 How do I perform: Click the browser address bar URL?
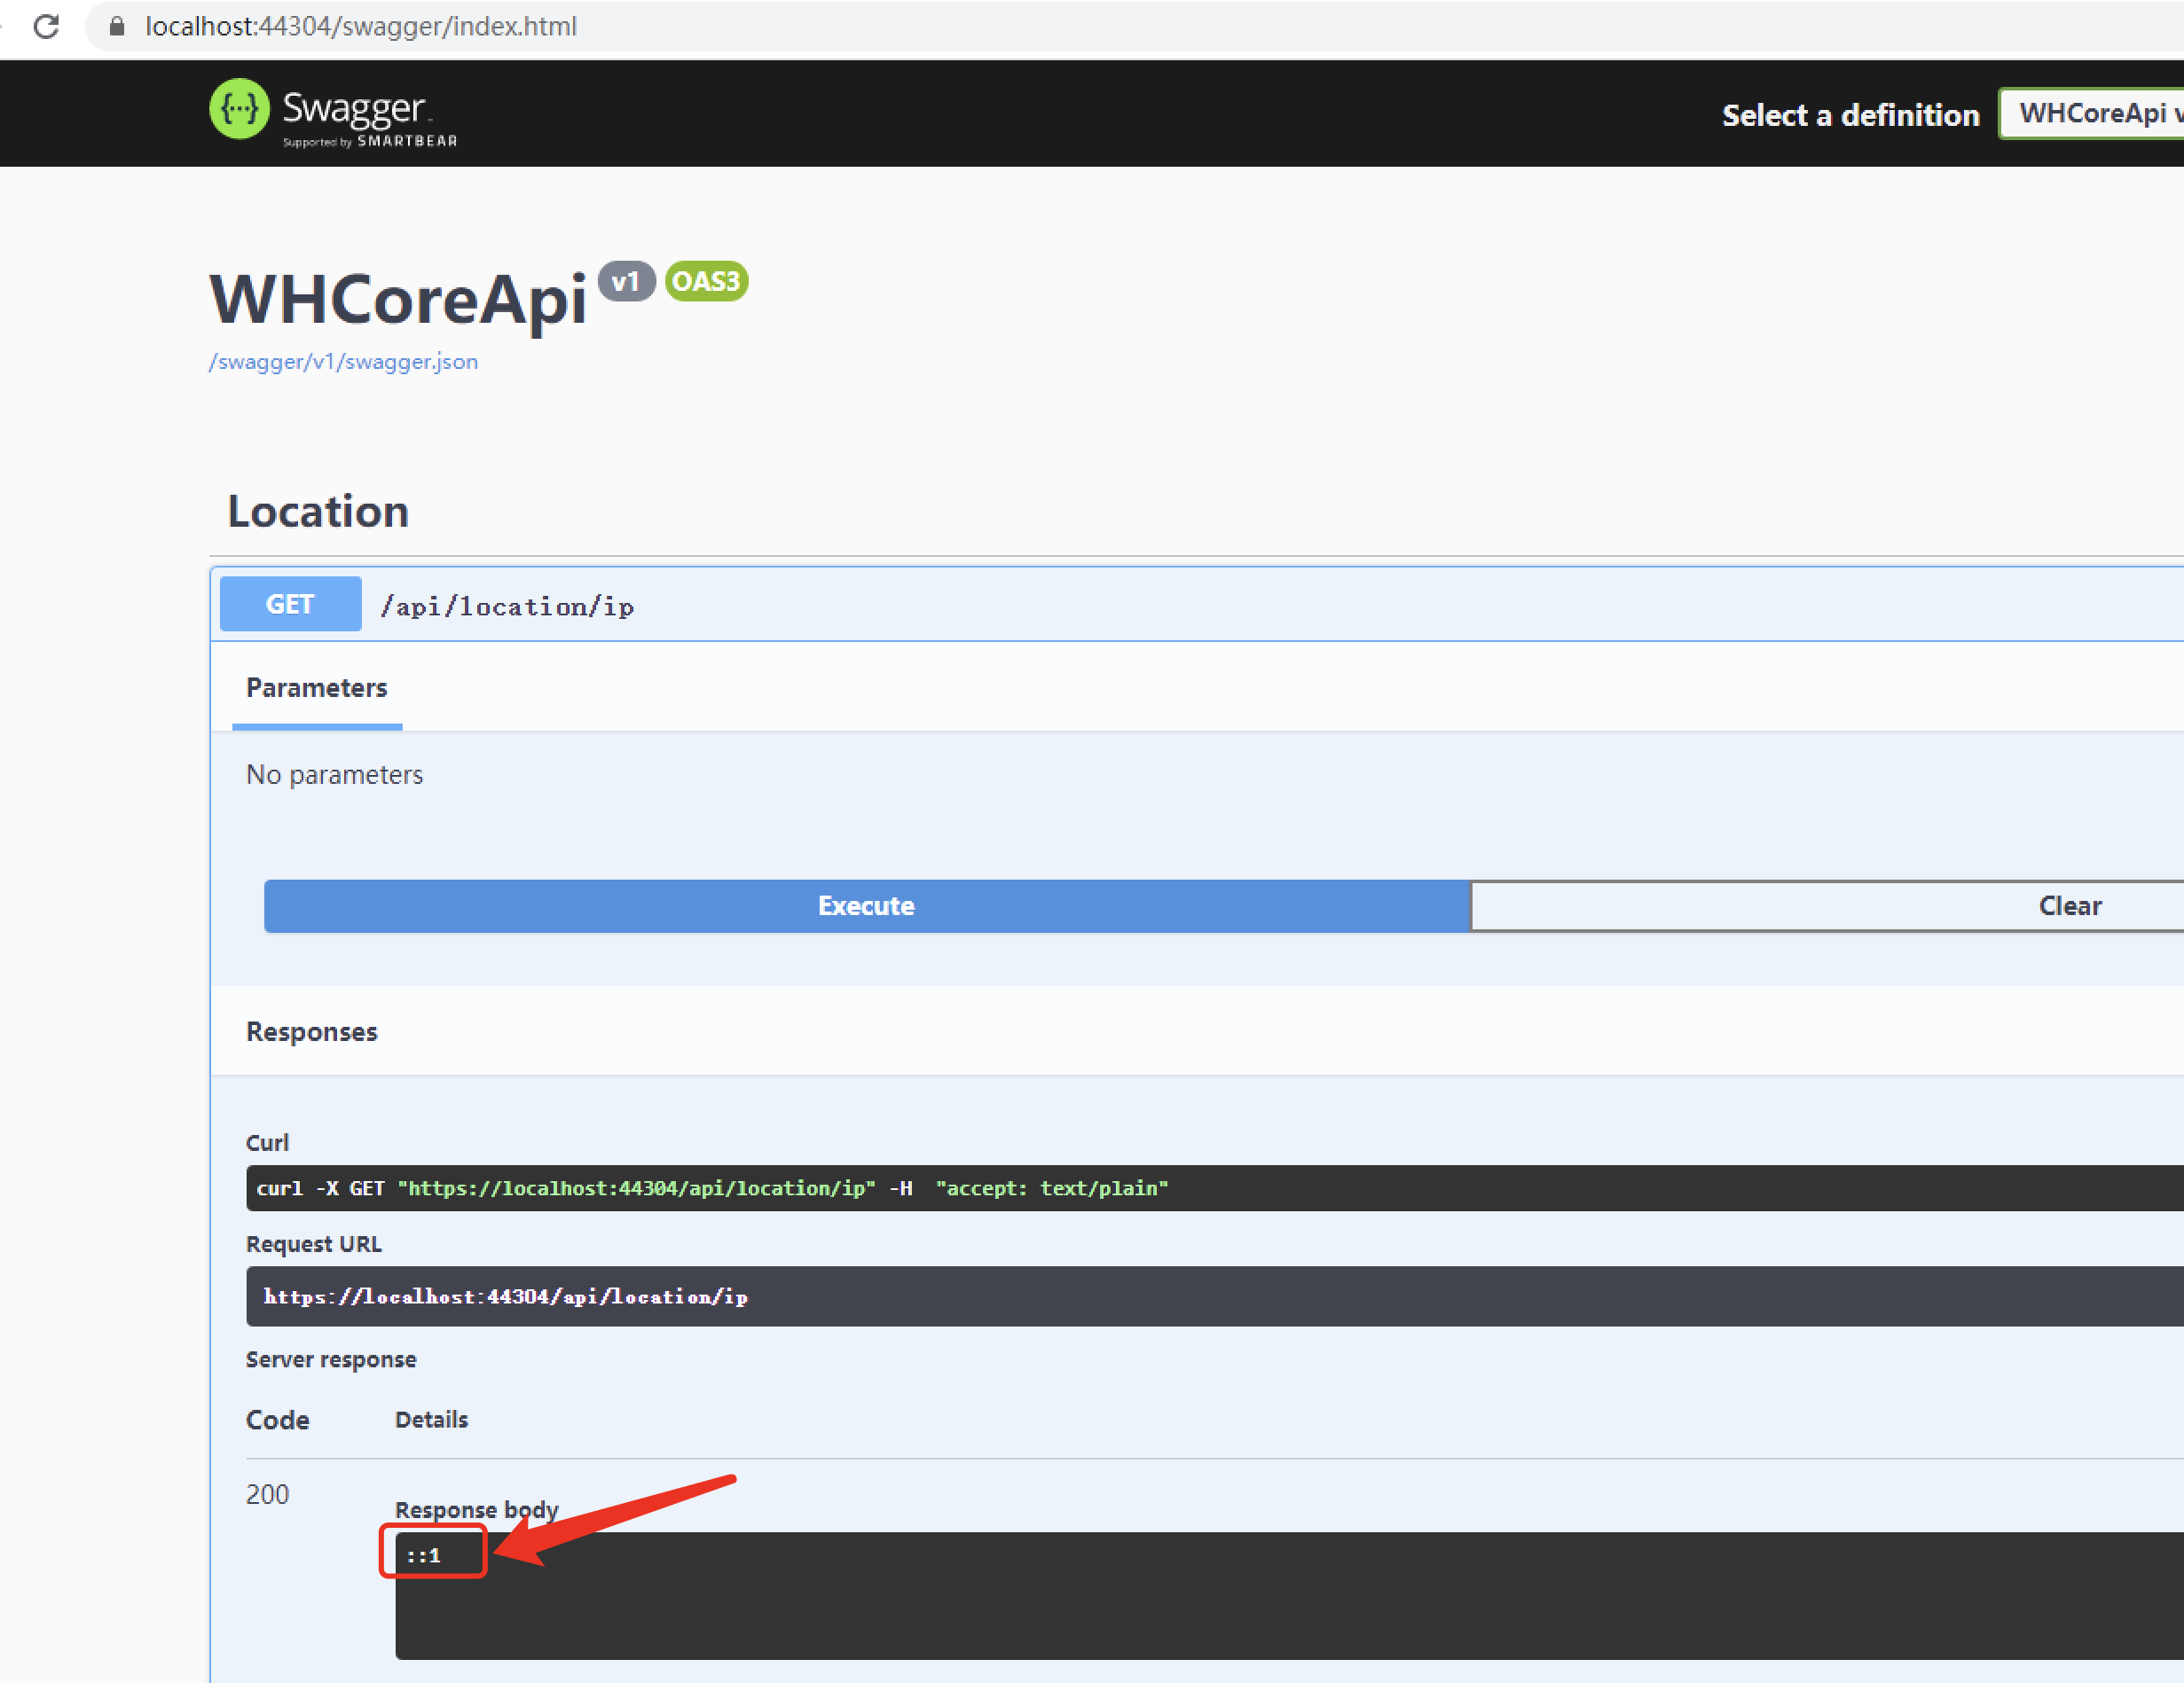pos(361,26)
